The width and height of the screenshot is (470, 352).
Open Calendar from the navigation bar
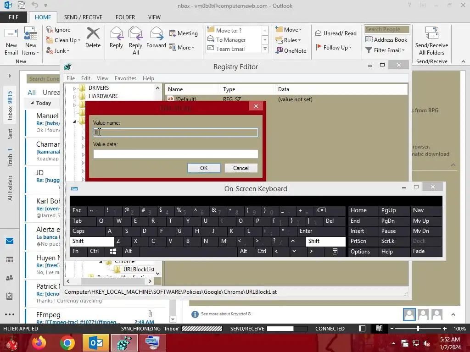click(10, 259)
